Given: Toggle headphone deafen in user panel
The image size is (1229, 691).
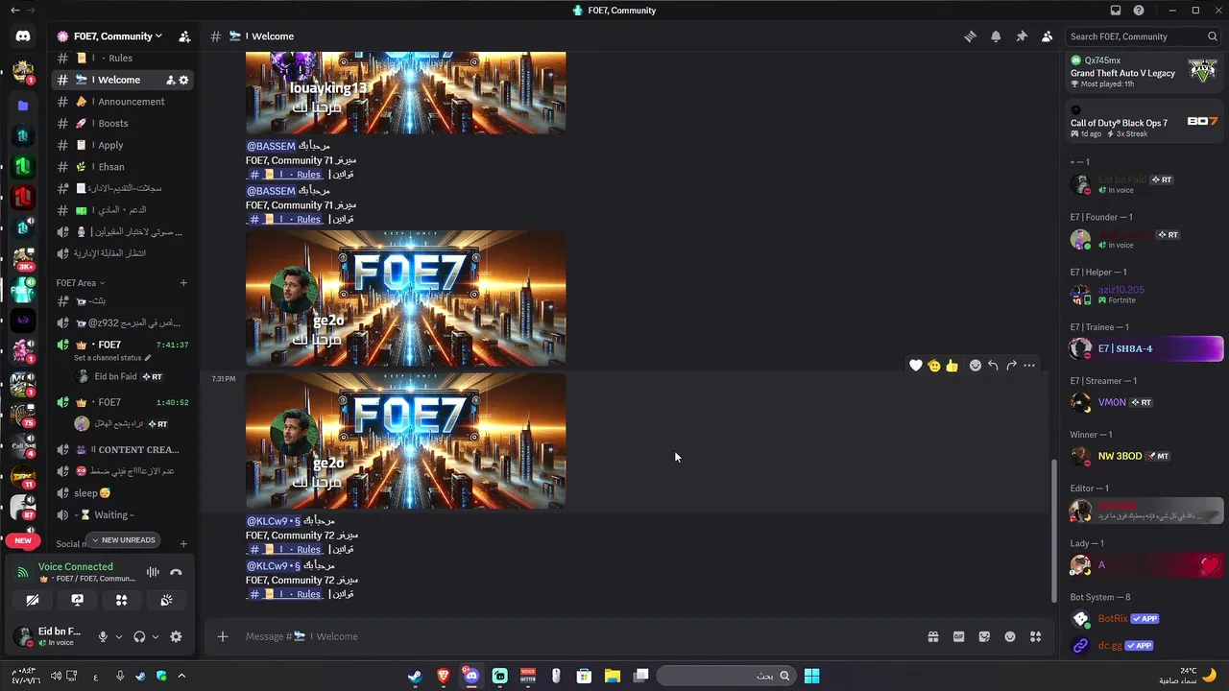Looking at the screenshot, I should click(139, 636).
